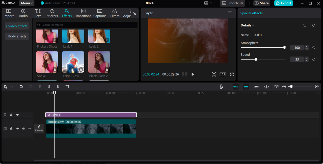The height and width of the screenshot is (164, 323).
Task: Increase Speed value with stepper
Action: click(306, 58)
